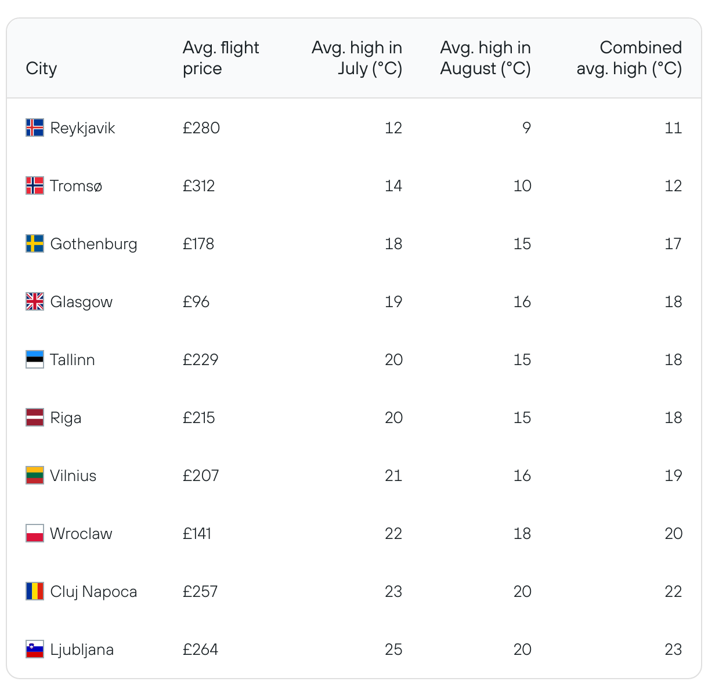Click the Avg. flight price column header
The image size is (708, 685).
[x=221, y=58]
